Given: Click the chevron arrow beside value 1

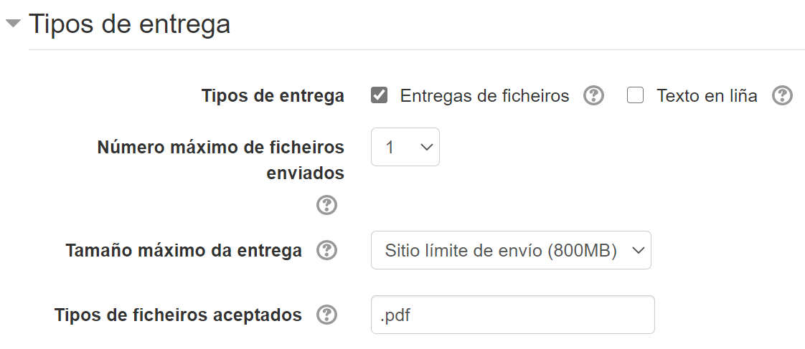Looking at the screenshot, I should (426, 147).
